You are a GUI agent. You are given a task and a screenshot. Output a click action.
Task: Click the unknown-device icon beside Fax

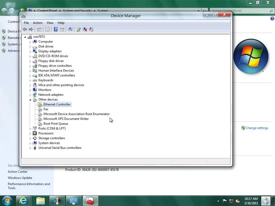click(x=40, y=109)
